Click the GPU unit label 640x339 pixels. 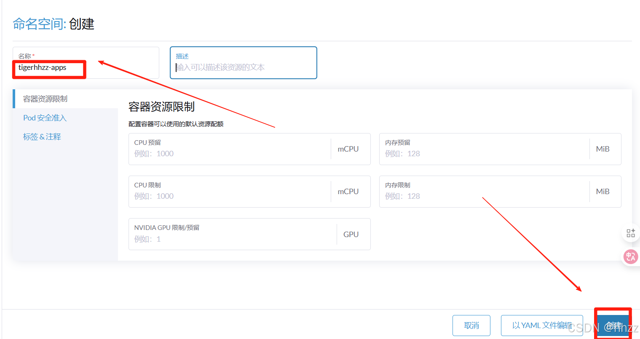tap(351, 235)
